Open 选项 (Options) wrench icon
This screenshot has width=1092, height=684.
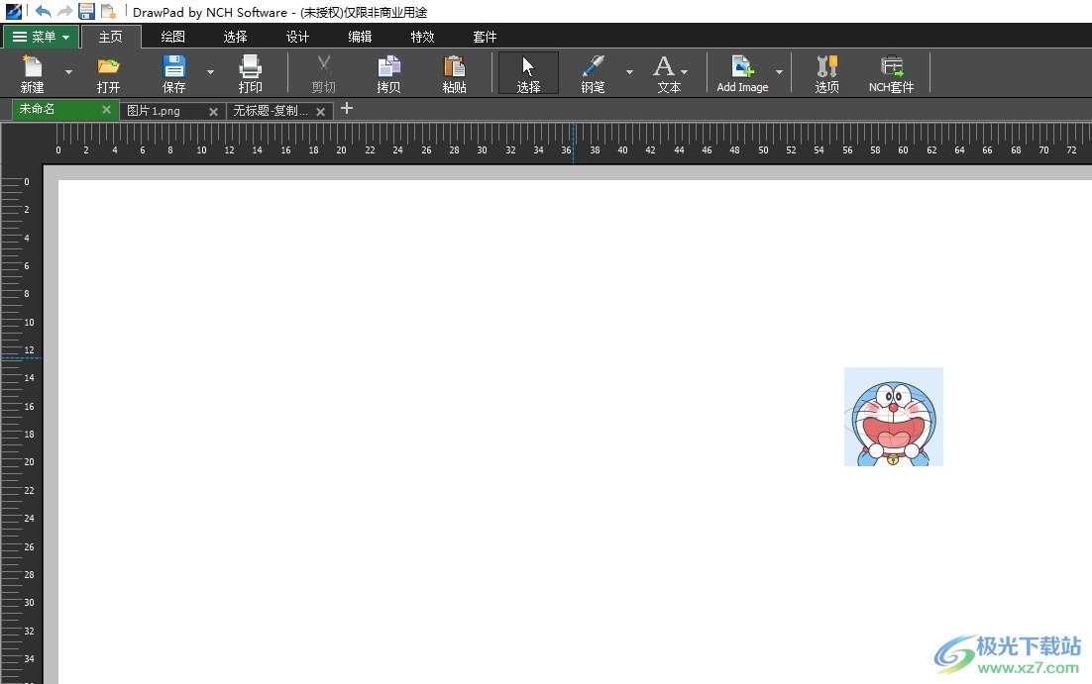point(826,67)
